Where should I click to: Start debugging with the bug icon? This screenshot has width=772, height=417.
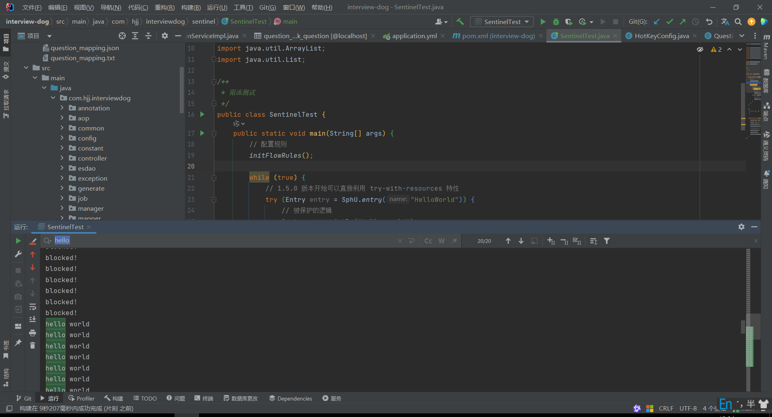point(556,22)
